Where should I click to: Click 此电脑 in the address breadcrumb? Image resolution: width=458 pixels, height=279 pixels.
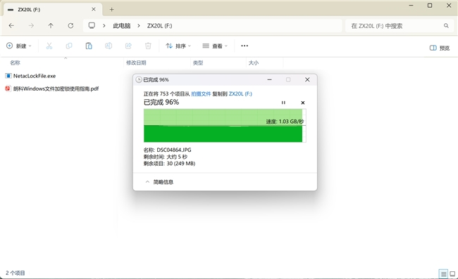pyautogui.click(x=122, y=26)
